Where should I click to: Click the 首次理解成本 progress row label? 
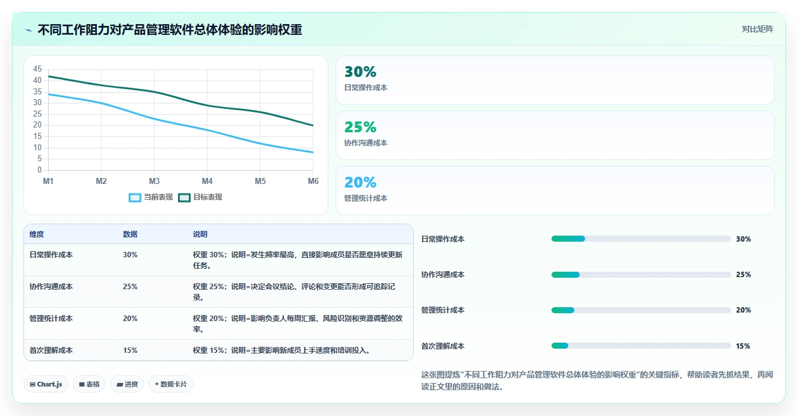443,346
